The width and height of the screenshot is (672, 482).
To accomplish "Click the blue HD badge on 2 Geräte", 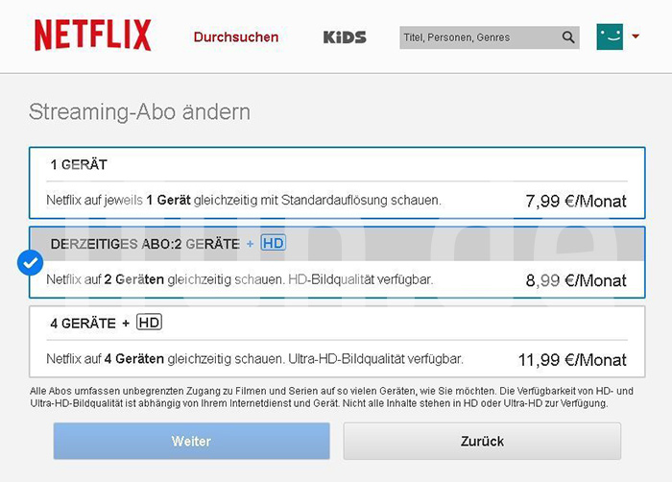I will pos(273,243).
